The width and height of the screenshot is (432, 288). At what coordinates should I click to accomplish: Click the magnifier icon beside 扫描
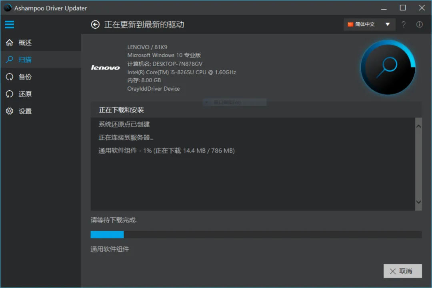click(x=10, y=60)
